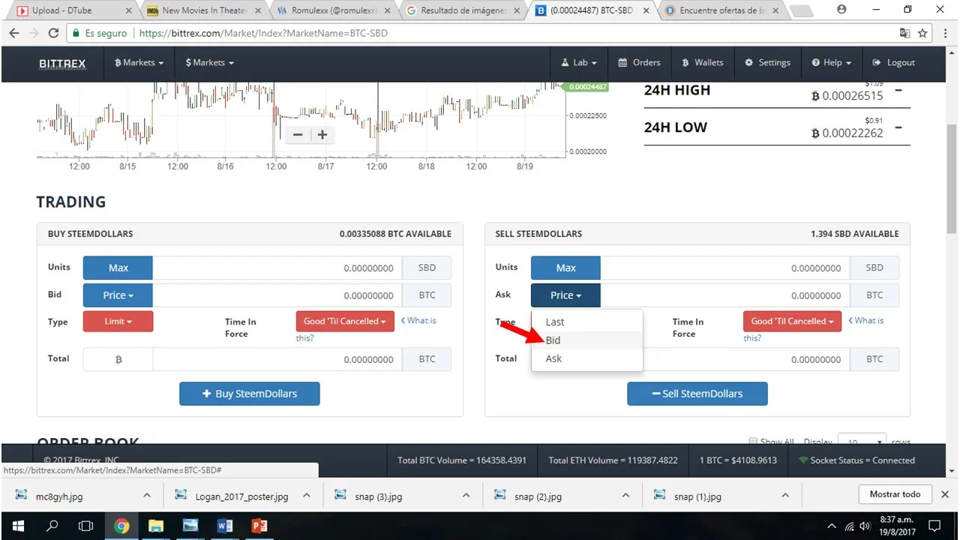Collapse the 24H LOW minus icon
This screenshot has width=960, height=540.
pyautogui.click(x=898, y=127)
